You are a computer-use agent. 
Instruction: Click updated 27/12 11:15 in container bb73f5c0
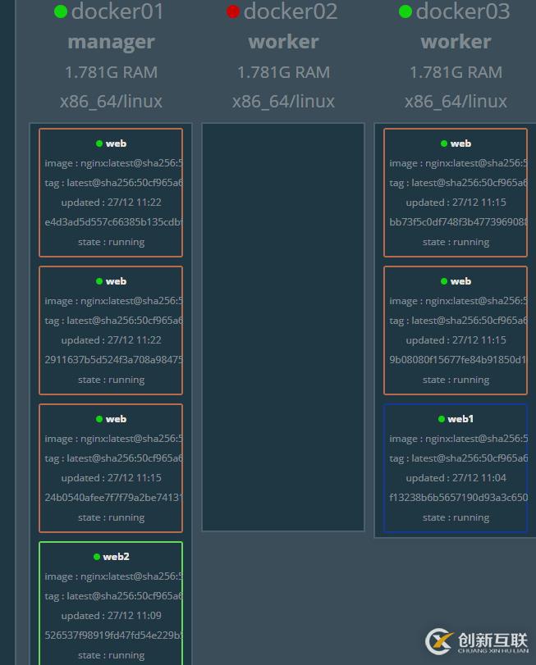pos(456,203)
